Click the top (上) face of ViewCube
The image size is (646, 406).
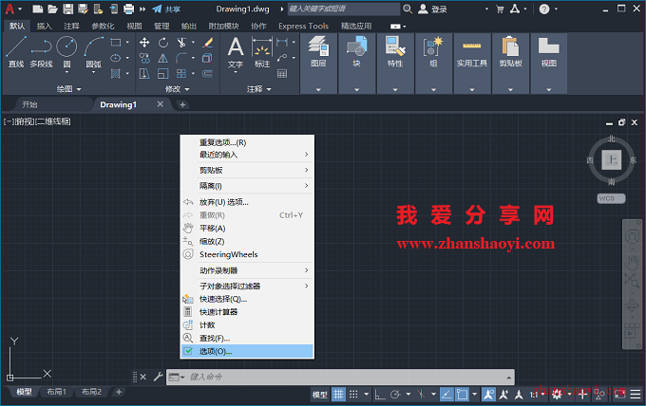612,159
